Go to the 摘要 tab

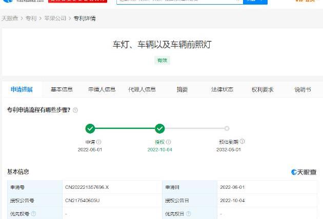182,90
